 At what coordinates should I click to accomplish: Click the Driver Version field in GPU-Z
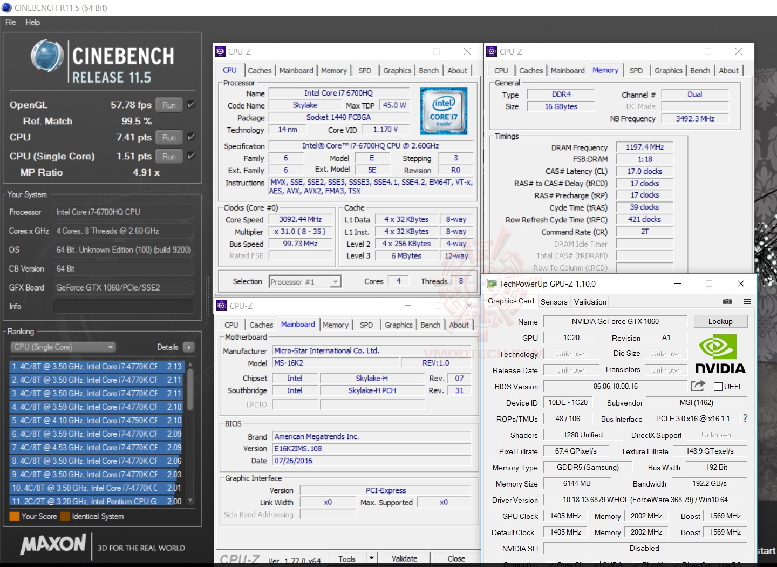coord(645,500)
